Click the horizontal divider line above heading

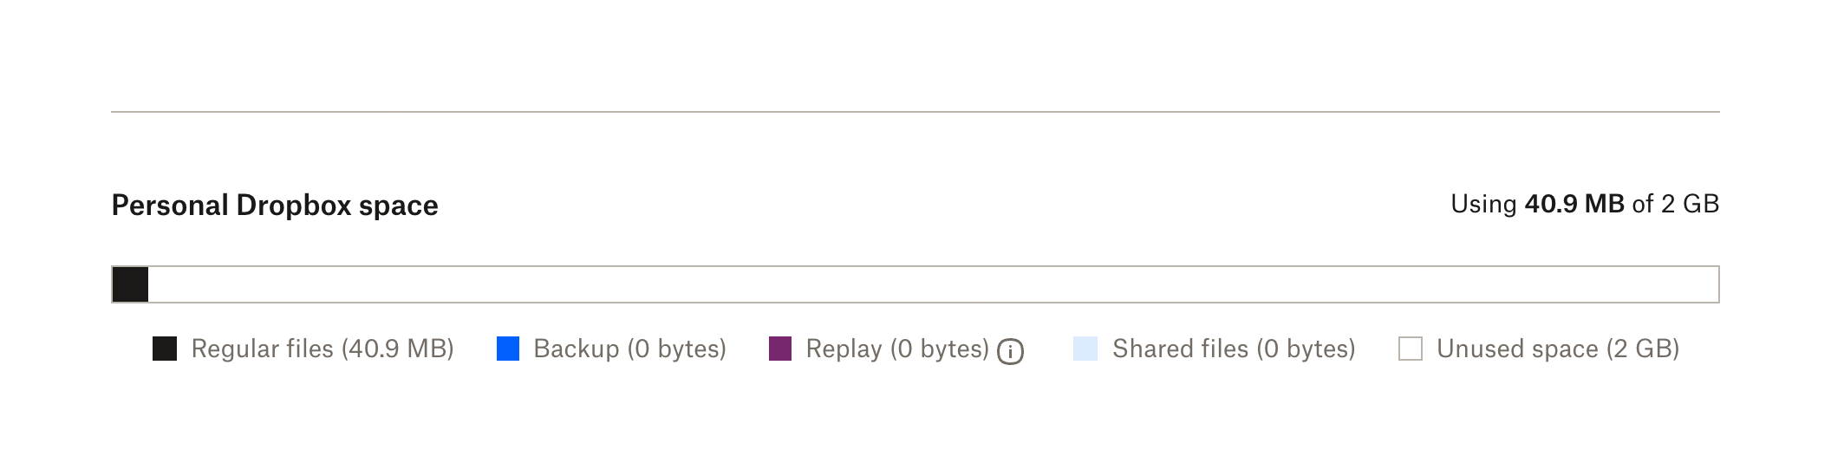[915, 112]
